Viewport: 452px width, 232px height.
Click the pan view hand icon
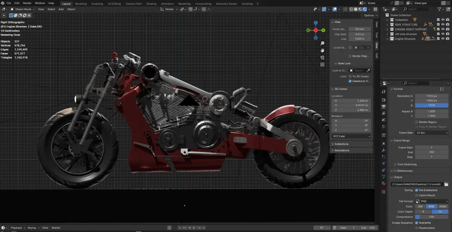pyautogui.click(x=322, y=50)
